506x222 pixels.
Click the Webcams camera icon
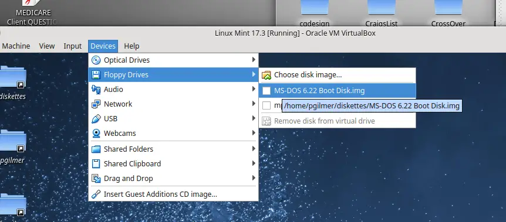(x=96, y=134)
